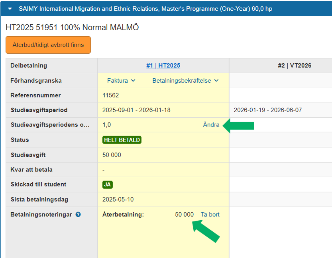Click the Referensnummer row label

tap(35, 95)
